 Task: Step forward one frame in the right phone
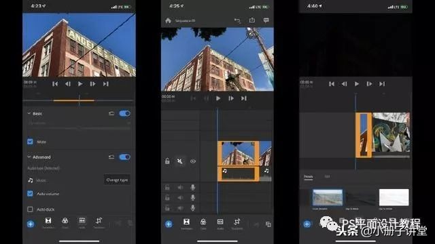[x=370, y=84]
